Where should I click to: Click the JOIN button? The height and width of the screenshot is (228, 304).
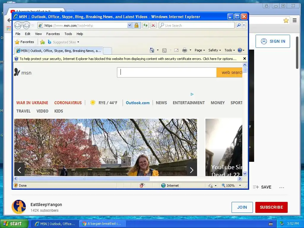point(242,207)
